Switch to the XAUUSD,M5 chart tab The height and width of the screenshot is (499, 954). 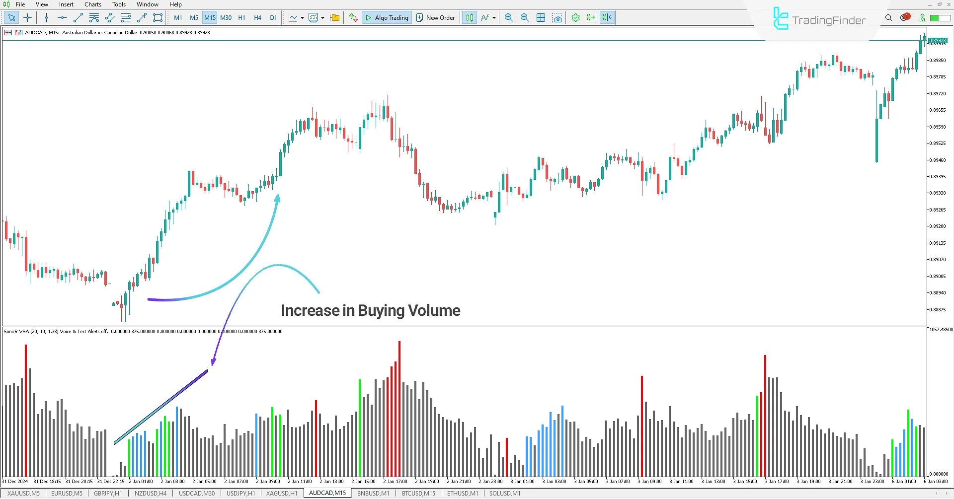tap(23, 493)
